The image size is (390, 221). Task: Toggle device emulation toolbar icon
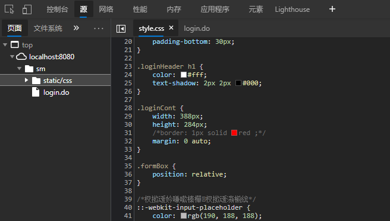tap(27, 9)
